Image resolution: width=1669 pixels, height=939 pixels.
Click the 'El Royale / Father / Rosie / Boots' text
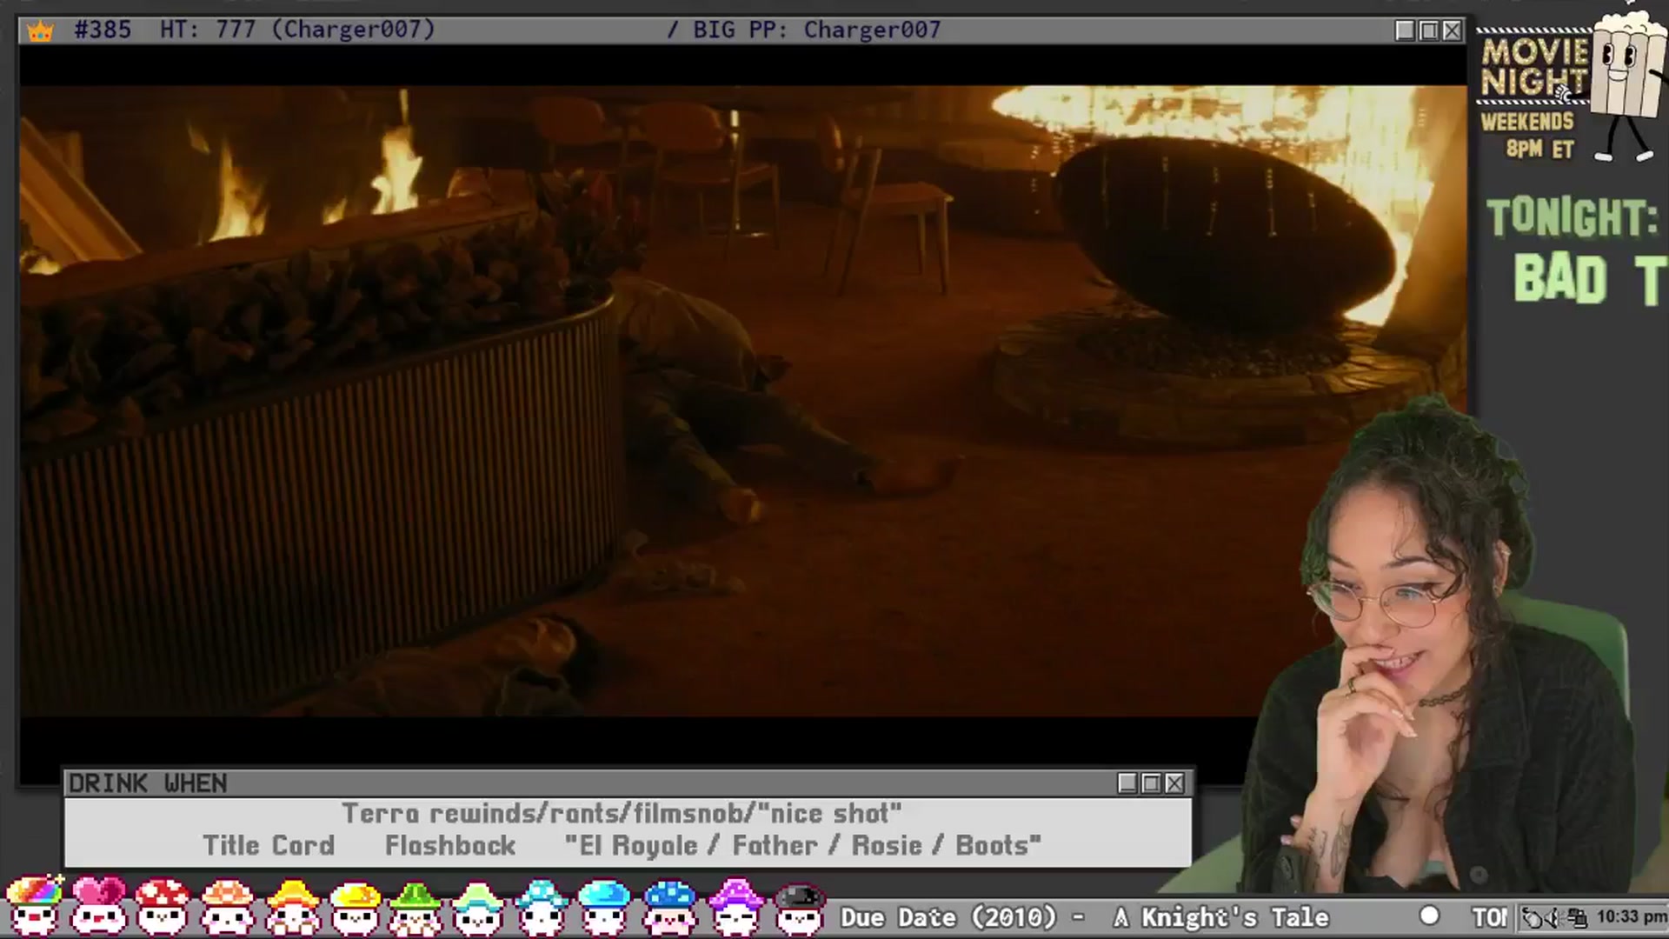point(802,845)
